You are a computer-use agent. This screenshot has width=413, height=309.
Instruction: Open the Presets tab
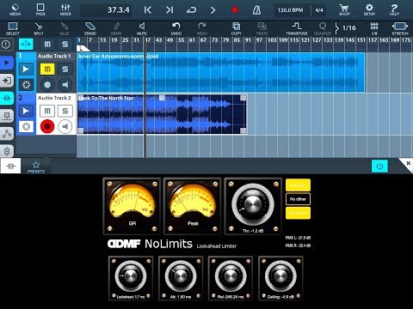(36, 167)
